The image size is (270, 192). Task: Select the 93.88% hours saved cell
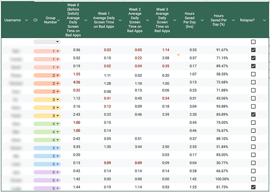[x=222, y=106]
